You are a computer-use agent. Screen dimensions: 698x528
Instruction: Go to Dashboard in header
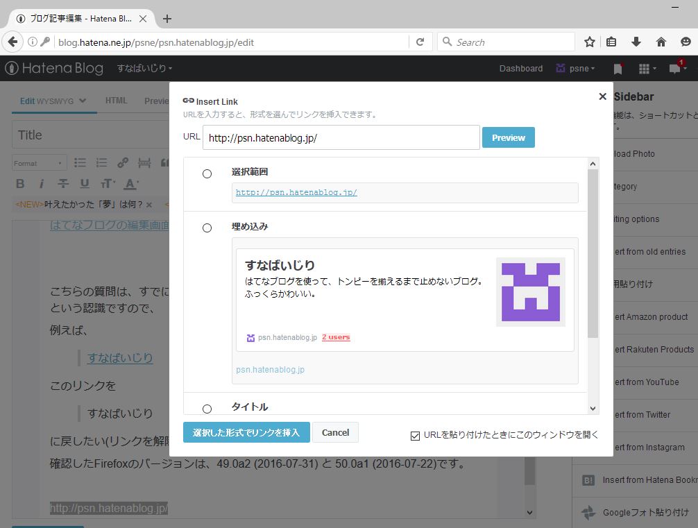coord(521,69)
